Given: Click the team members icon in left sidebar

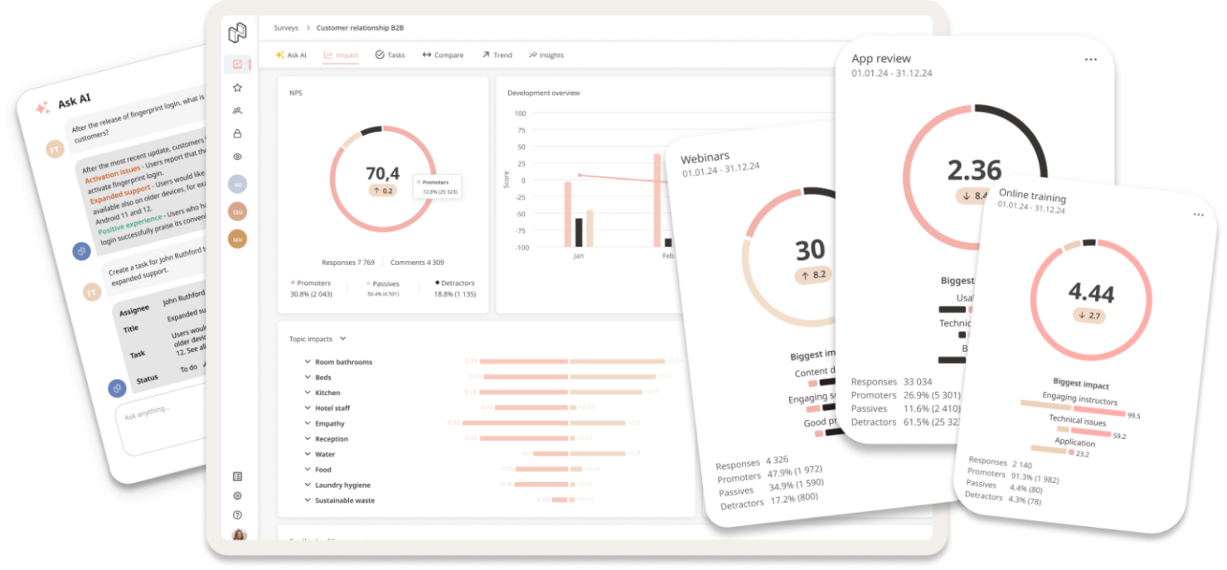Looking at the screenshot, I should pyautogui.click(x=238, y=110).
